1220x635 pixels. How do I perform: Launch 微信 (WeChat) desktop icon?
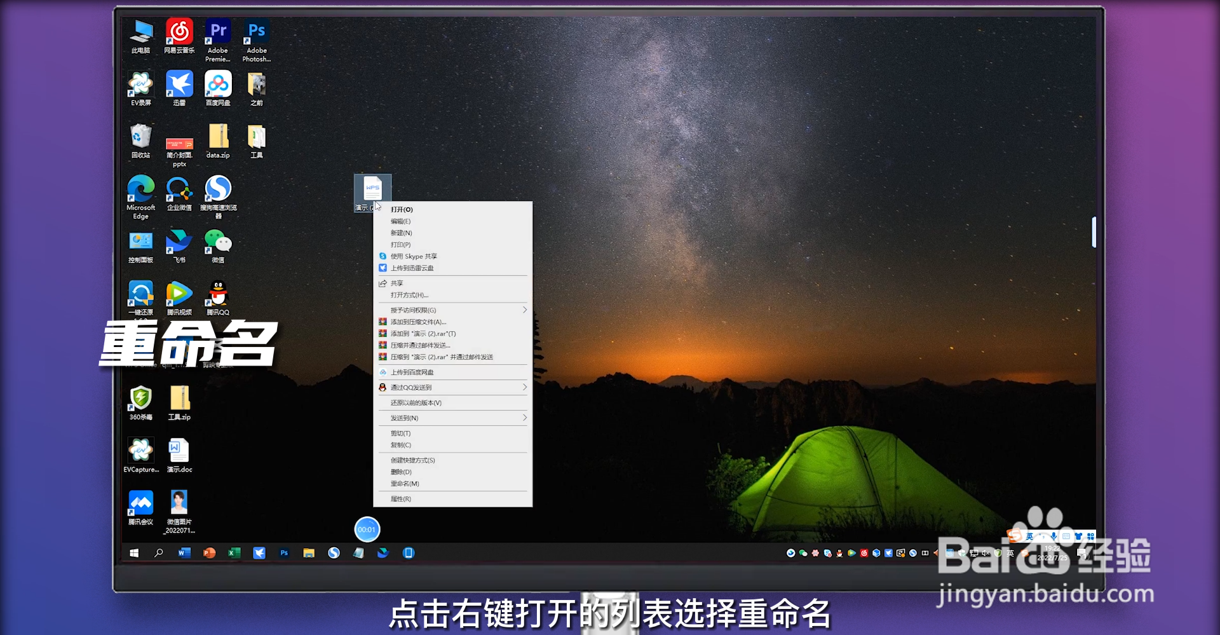coord(218,242)
